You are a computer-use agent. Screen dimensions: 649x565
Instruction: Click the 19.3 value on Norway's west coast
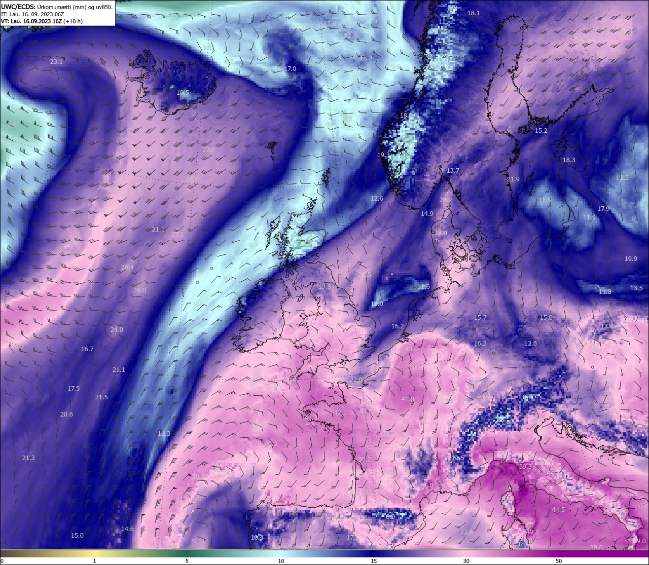coord(383,155)
